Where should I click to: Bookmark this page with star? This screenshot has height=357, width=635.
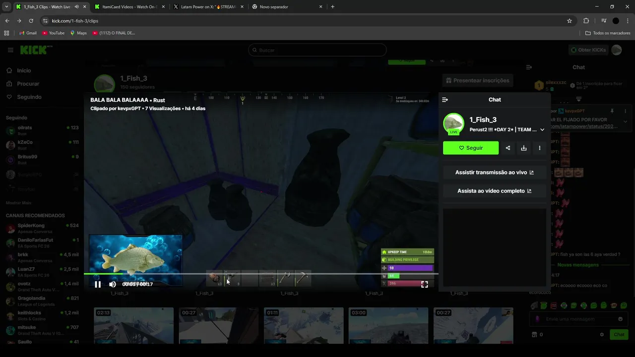click(570, 21)
